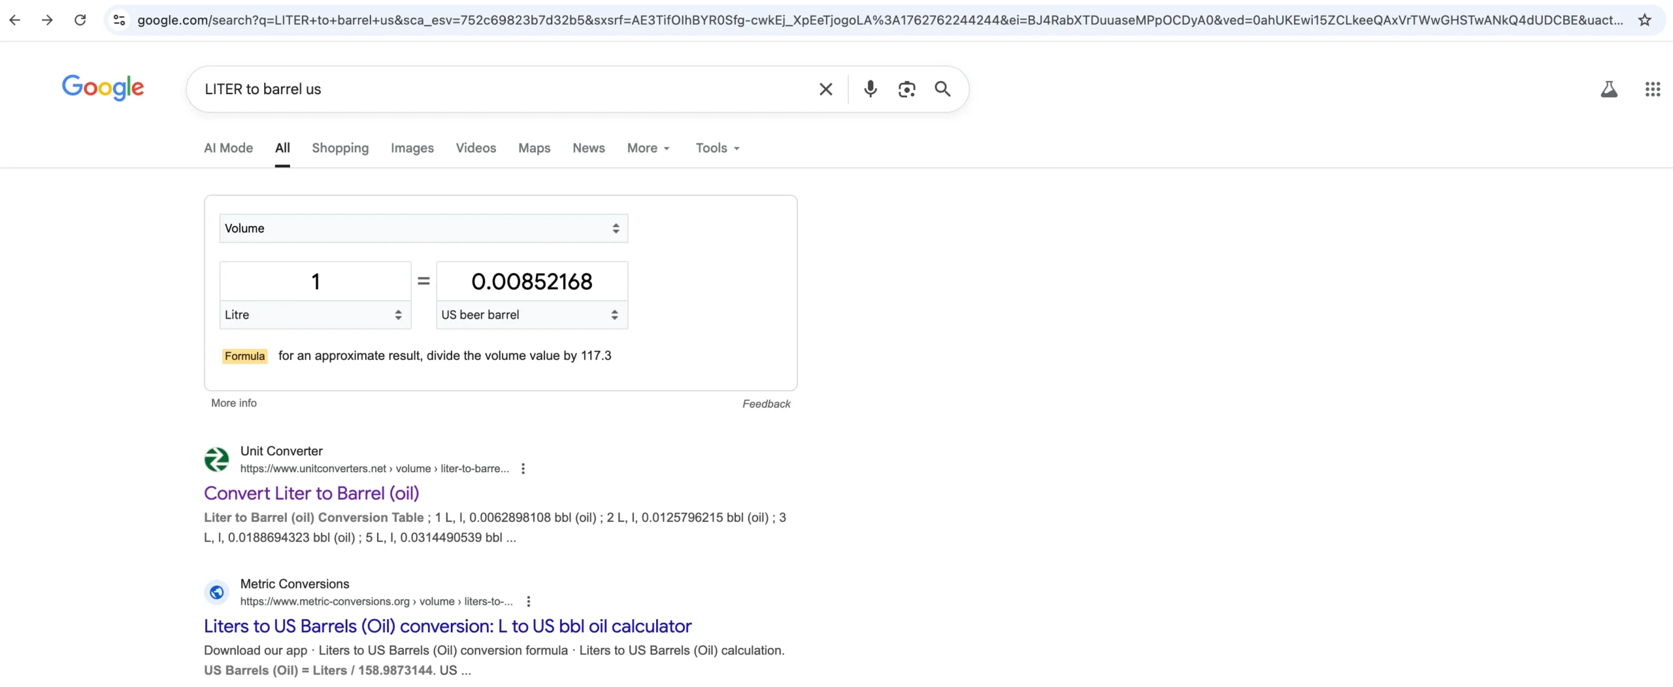This screenshot has height=687, width=1673.
Task: Click the magnifying glass search button
Action: coord(942,89)
